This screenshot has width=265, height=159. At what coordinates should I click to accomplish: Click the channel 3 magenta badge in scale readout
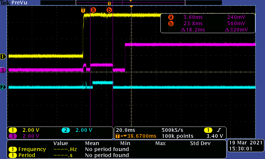[x=13, y=136]
